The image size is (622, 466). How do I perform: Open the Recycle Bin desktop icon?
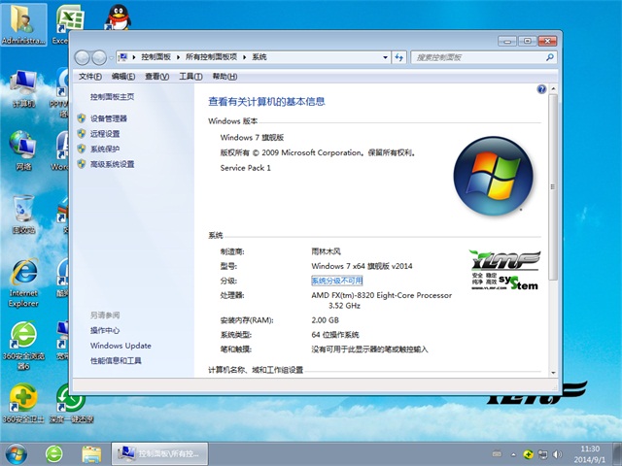pyautogui.click(x=23, y=214)
